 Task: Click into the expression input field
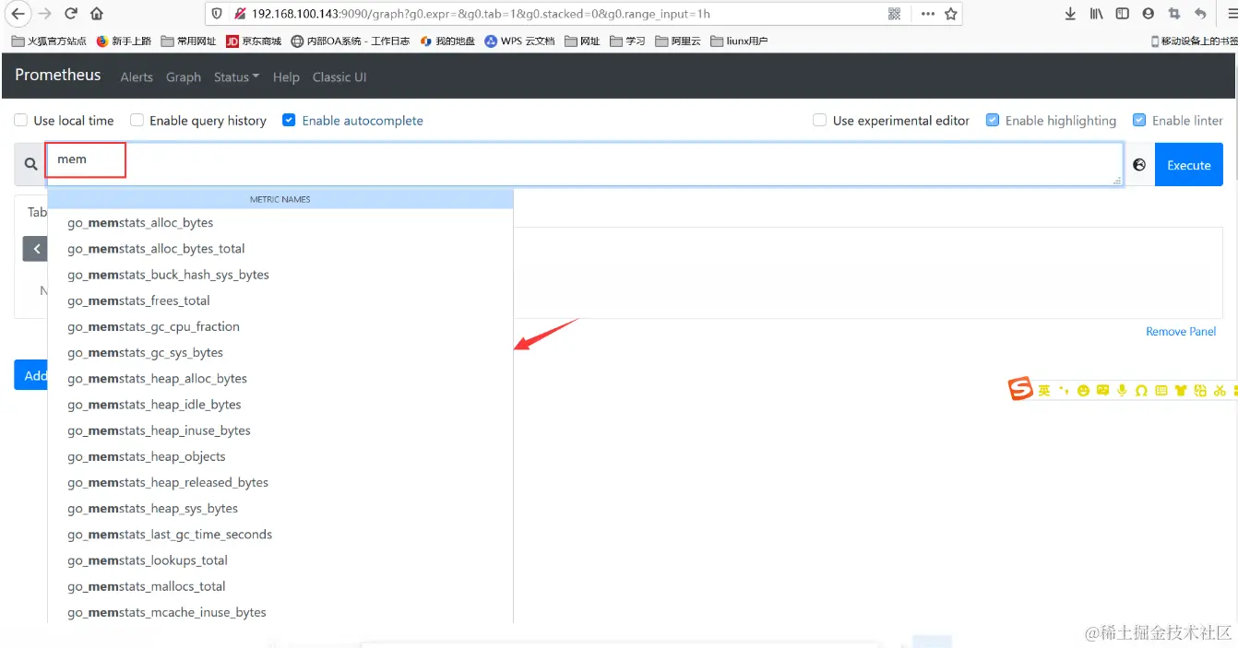coord(585,164)
